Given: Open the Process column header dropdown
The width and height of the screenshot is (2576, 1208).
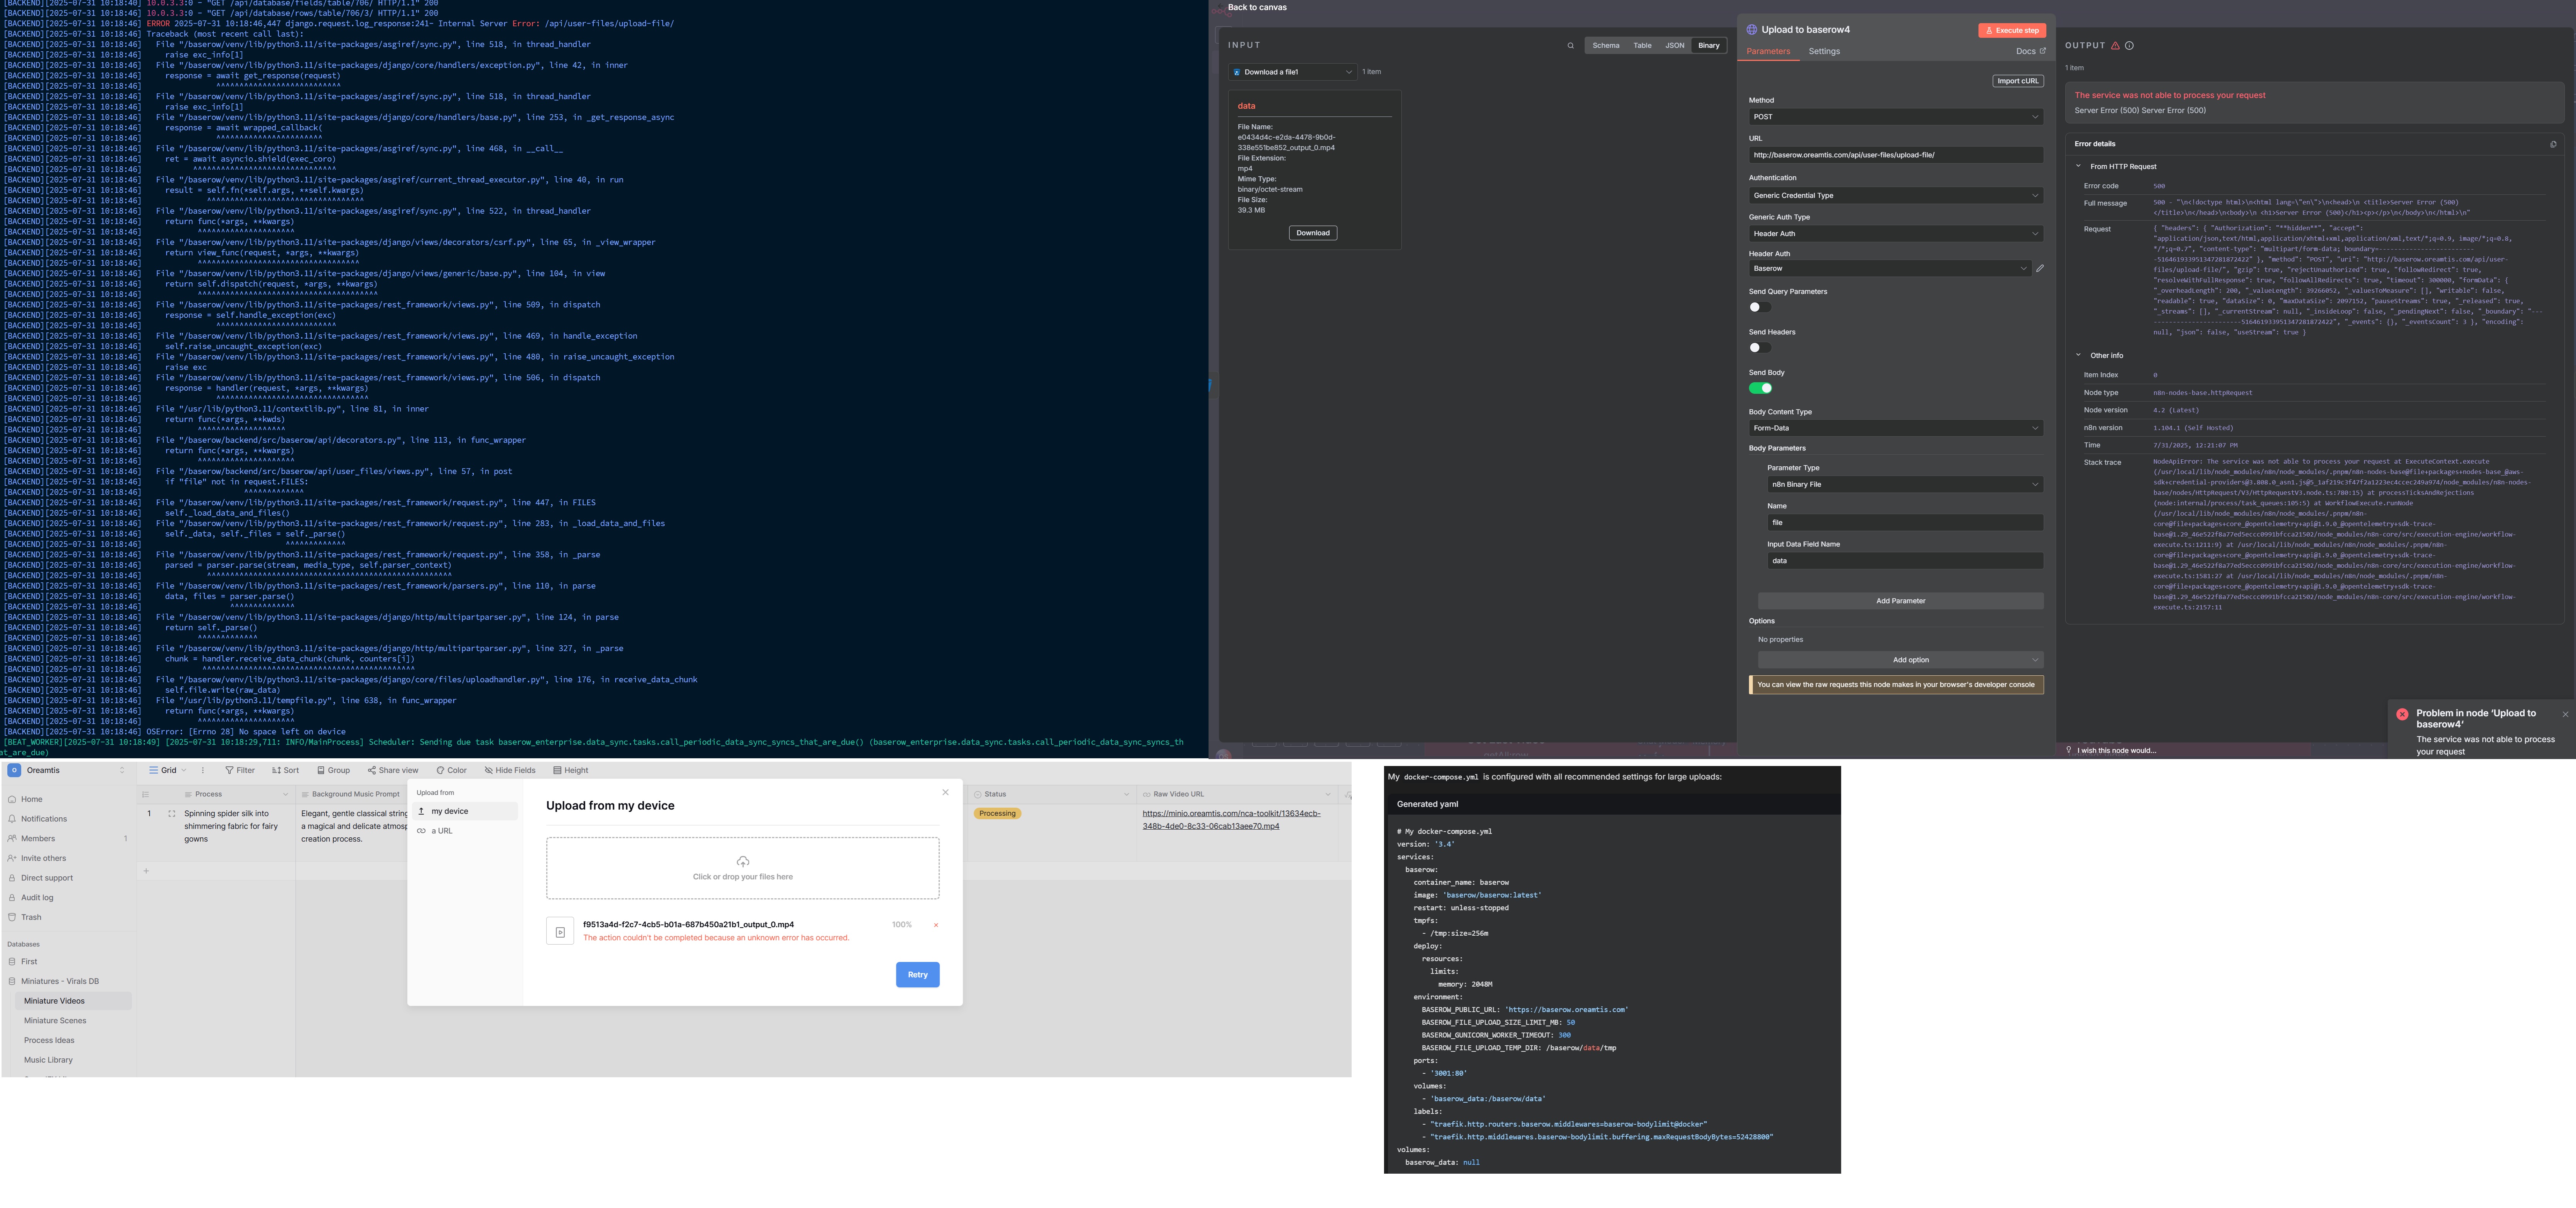Looking at the screenshot, I should click(x=285, y=795).
